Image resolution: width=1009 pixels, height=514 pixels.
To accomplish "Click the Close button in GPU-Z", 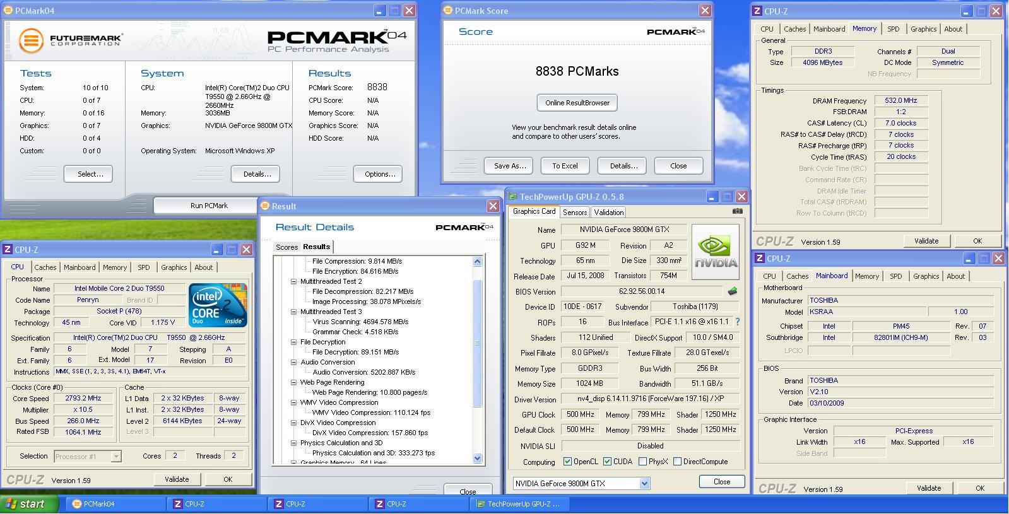I will 722,482.
